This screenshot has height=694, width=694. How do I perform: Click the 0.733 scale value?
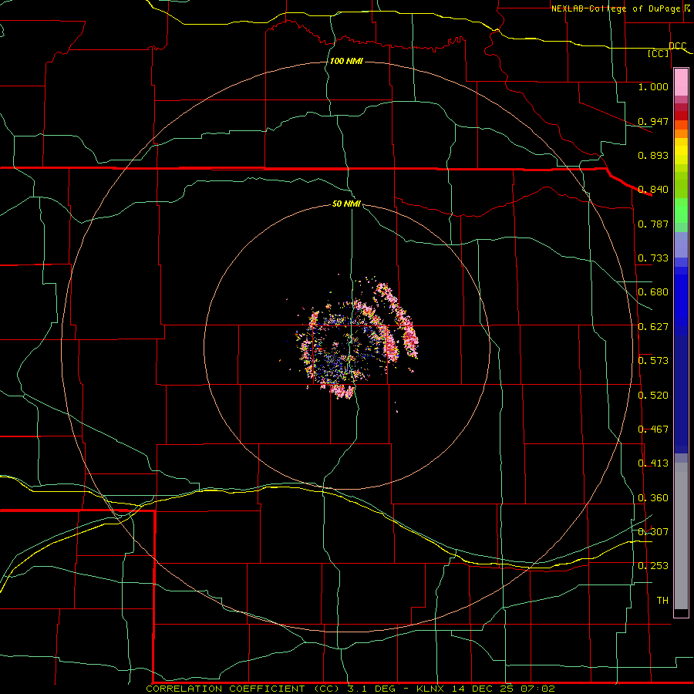653,258
